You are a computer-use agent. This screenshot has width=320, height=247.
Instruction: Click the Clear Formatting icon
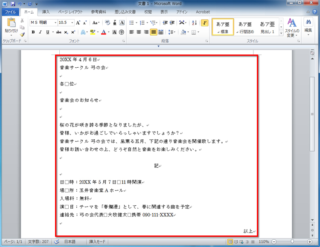[108, 23]
